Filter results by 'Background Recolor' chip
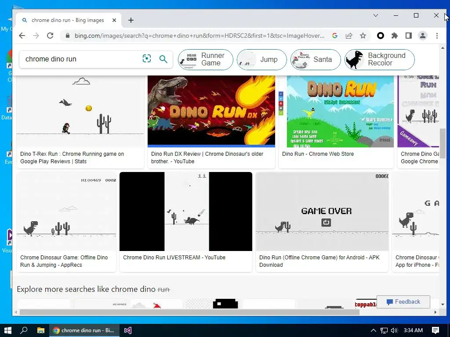This screenshot has height=337, width=450. coord(380,59)
